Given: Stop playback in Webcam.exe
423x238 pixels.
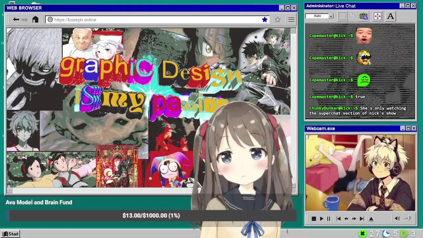Looking at the screenshot, I should (314, 218).
